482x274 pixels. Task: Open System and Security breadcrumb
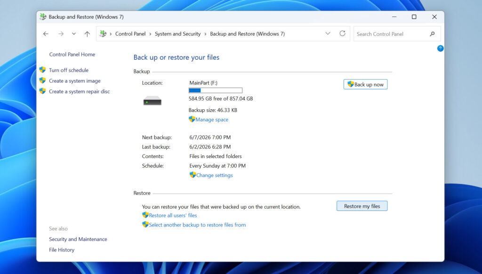pos(177,34)
